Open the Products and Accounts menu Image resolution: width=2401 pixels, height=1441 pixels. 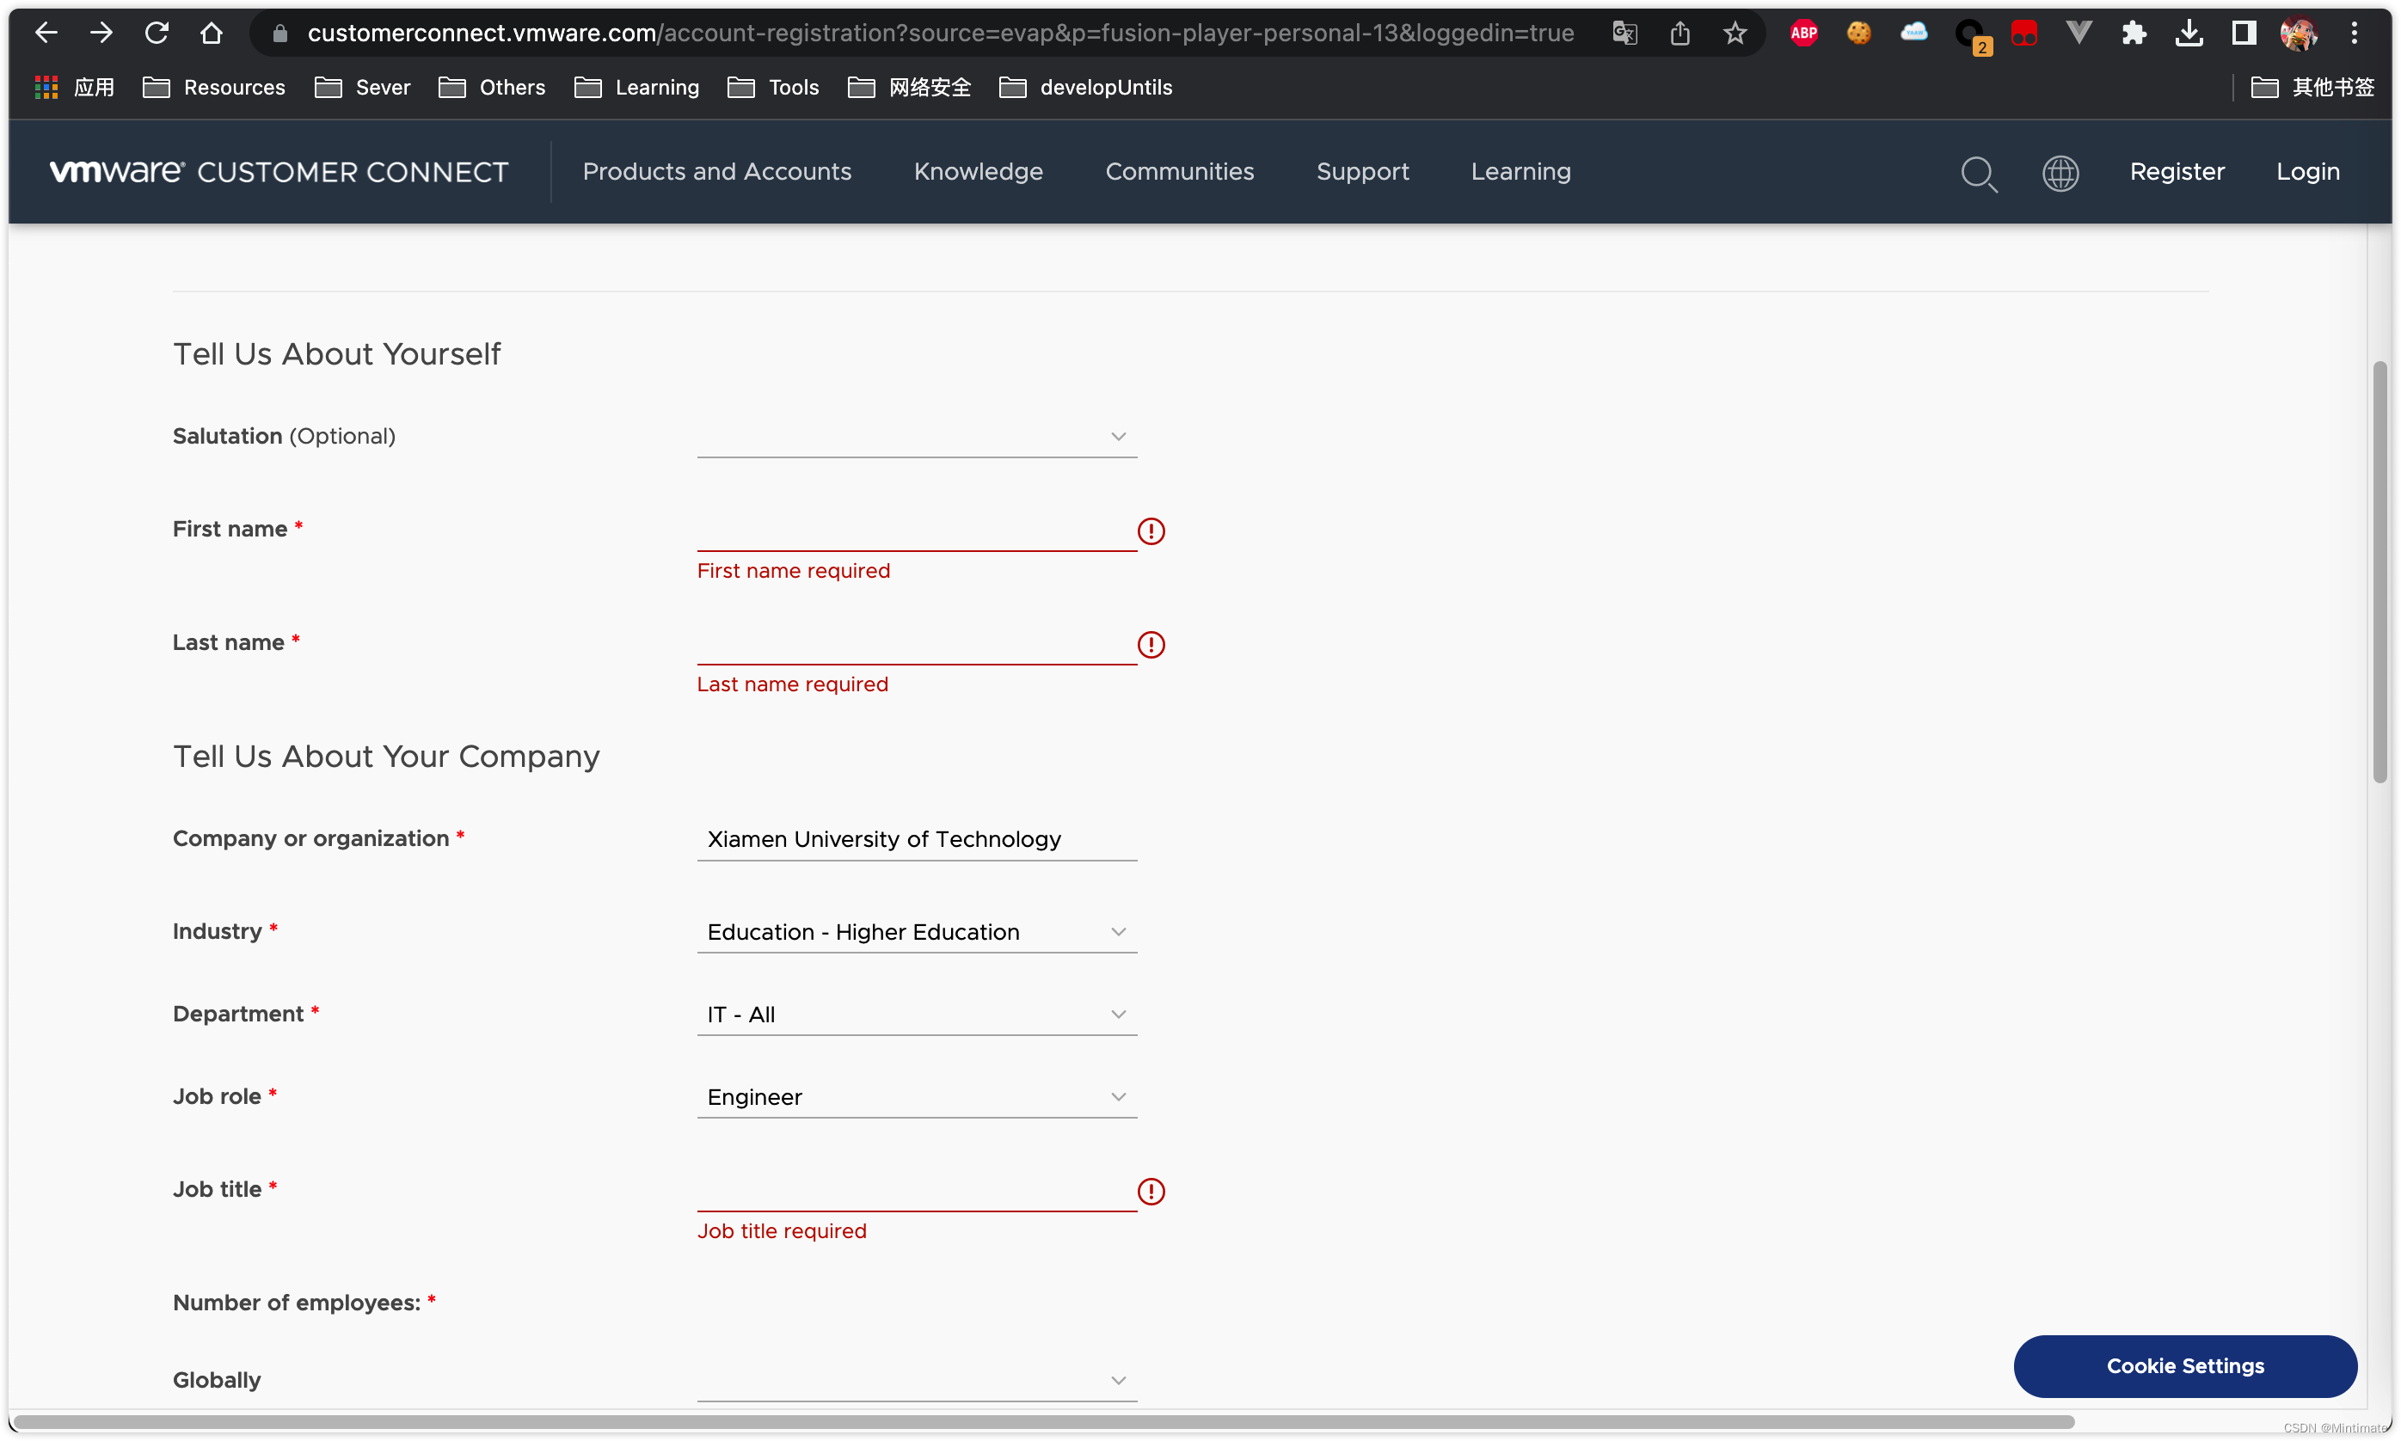pos(715,170)
